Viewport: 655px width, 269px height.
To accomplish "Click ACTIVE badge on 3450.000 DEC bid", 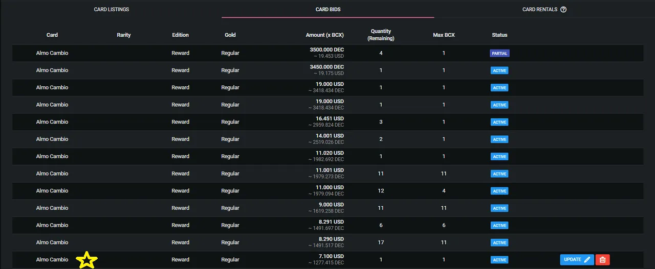I will pos(499,70).
